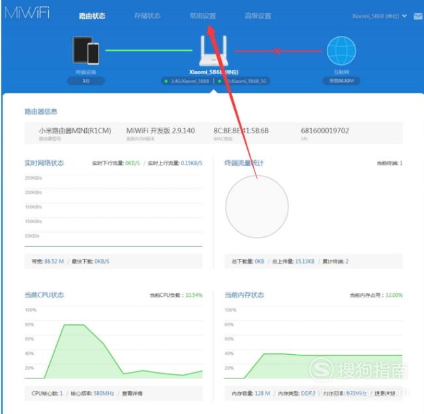
Task: Click the memory usage graph area
Action: click(313, 345)
